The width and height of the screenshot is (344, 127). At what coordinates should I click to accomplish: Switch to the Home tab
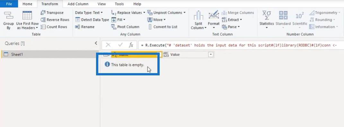pos(27,4)
